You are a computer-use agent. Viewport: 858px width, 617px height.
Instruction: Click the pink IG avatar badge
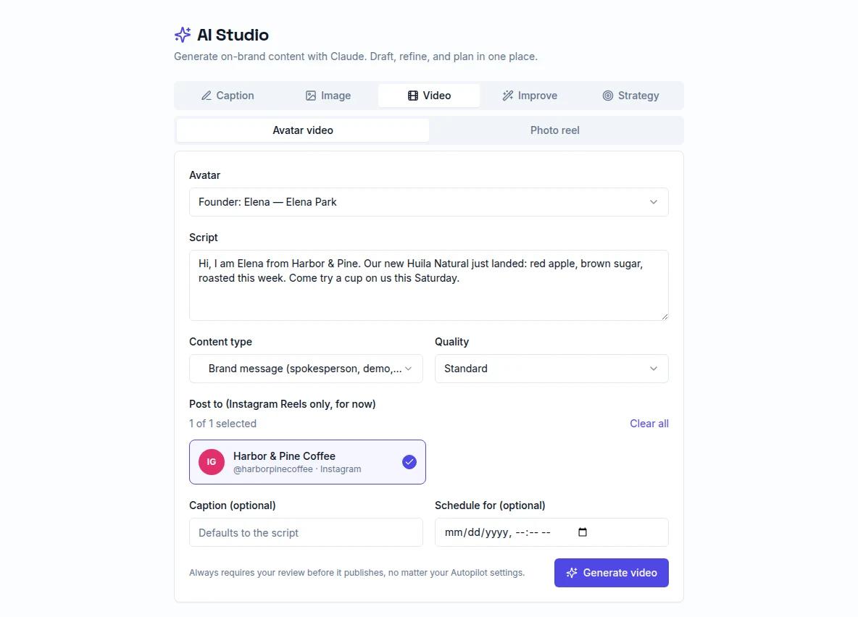[x=211, y=462]
